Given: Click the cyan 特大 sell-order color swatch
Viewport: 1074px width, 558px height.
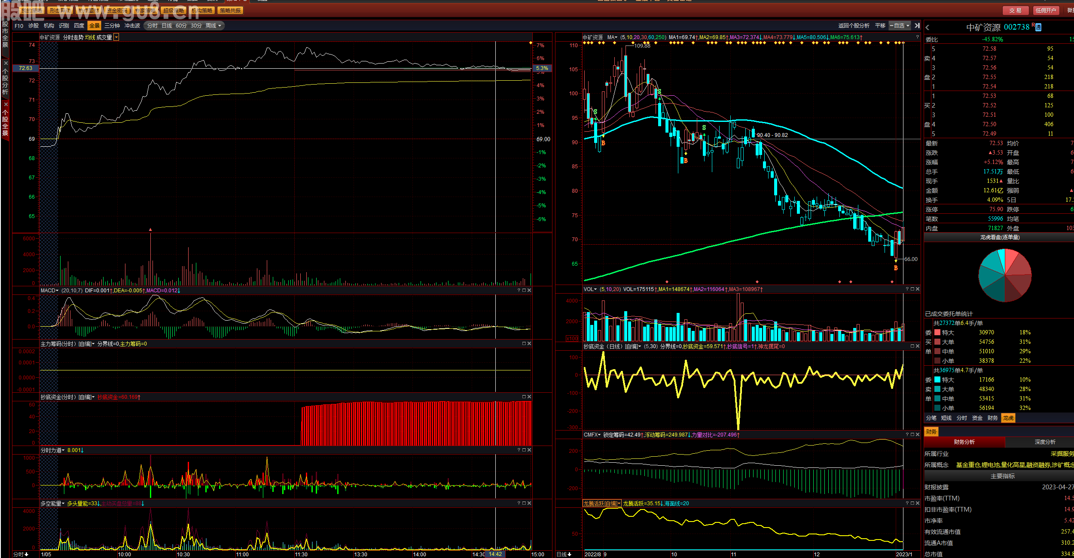Looking at the screenshot, I should pos(937,380).
